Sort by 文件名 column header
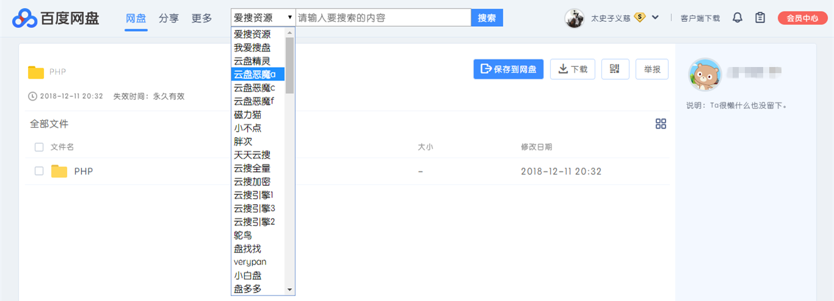The height and width of the screenshot is (301, 834). (x=62, y=147)
